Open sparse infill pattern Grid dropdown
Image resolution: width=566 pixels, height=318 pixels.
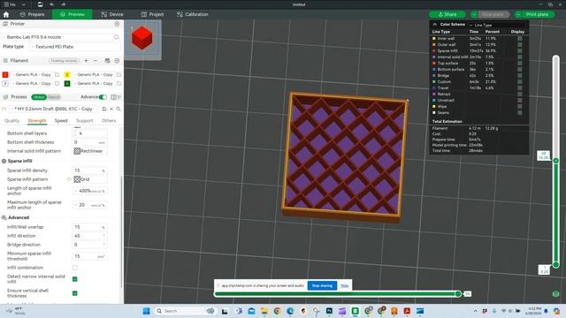(89, 179)
